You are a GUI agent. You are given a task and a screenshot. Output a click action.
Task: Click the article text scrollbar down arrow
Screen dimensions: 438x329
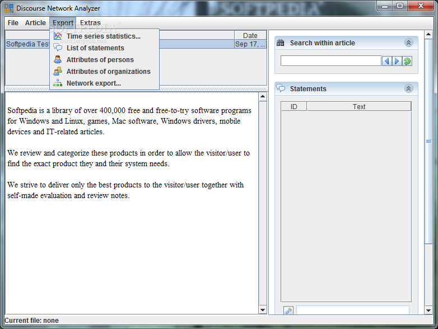tap(263, 310)
